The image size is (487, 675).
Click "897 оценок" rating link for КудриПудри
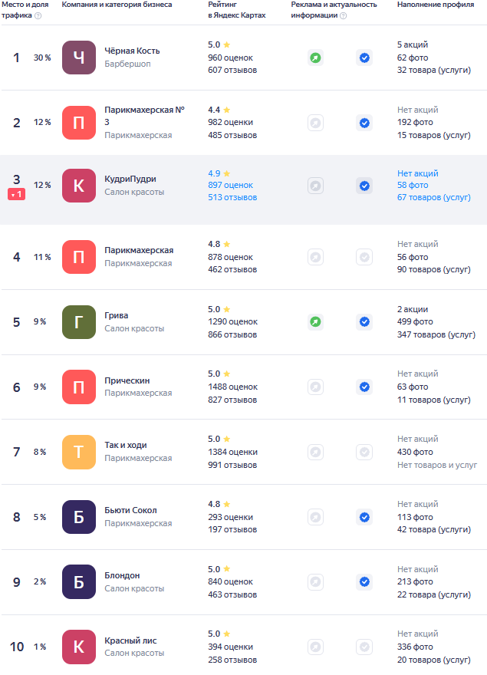(230, 186)
